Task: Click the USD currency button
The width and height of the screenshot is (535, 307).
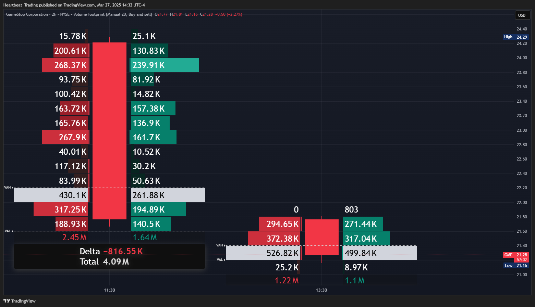Action: [x=523, y=15]
